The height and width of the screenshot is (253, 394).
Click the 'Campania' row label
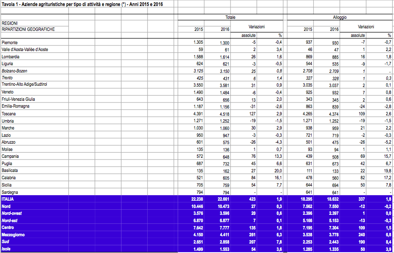10,156
